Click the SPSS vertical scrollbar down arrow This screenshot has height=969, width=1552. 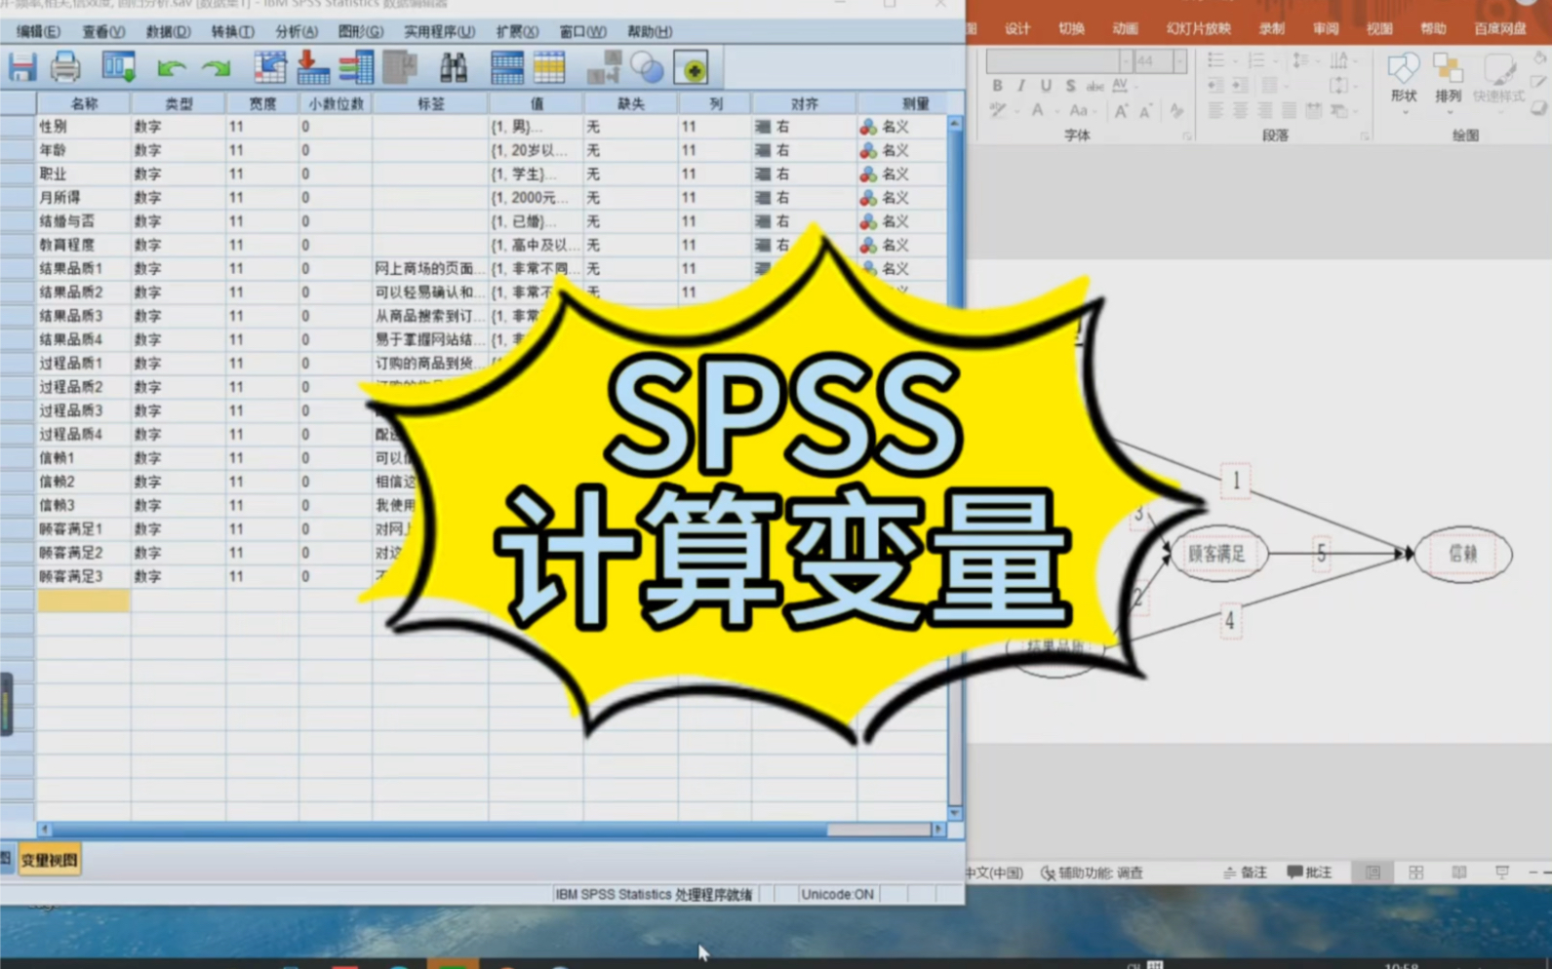955,813
